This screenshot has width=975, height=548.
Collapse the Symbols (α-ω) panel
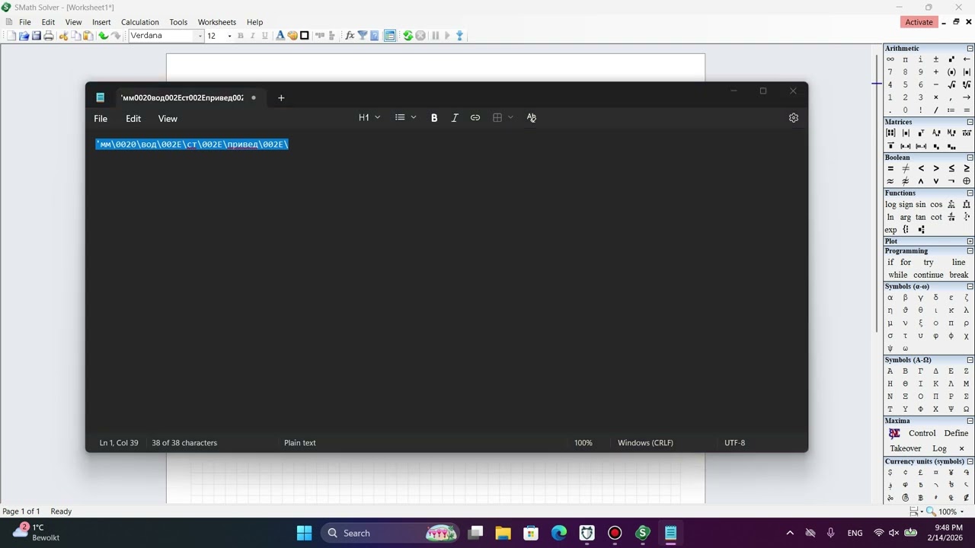pyautogui.click(x=970, y=287)
